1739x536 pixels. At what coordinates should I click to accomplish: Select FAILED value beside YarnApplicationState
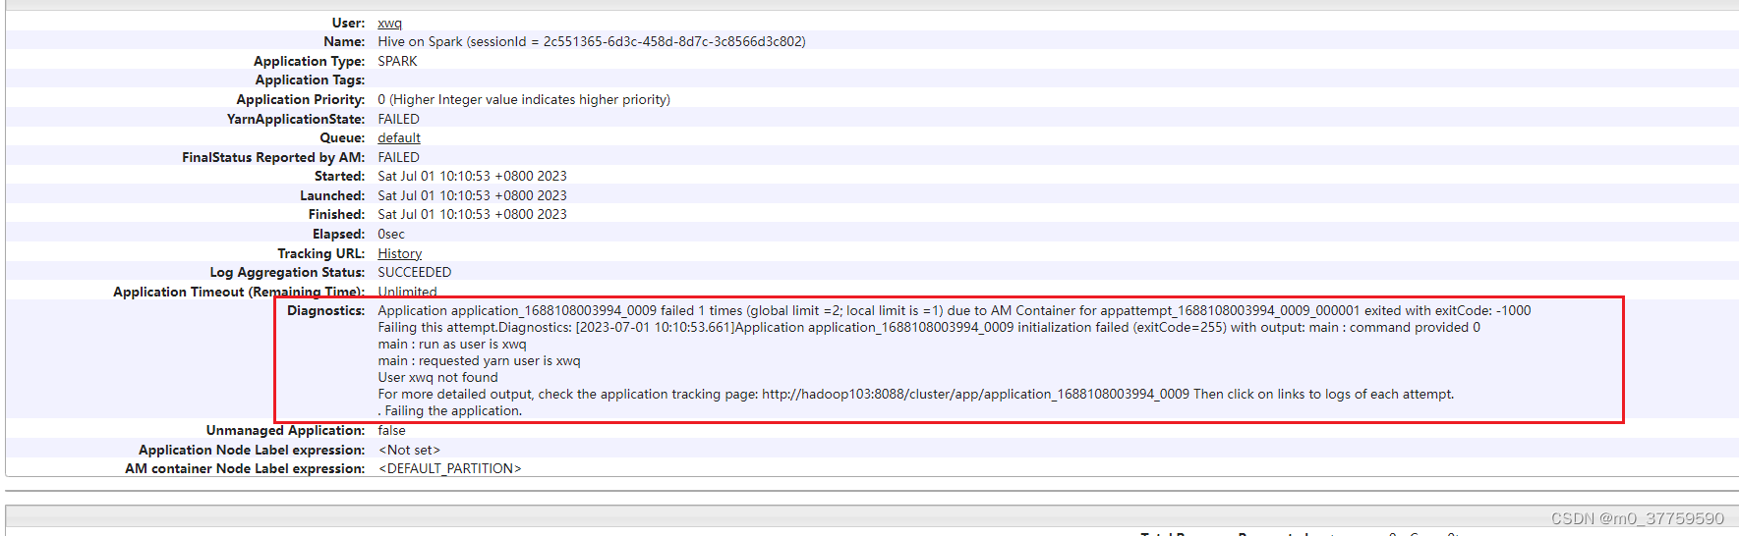[398, 120]
